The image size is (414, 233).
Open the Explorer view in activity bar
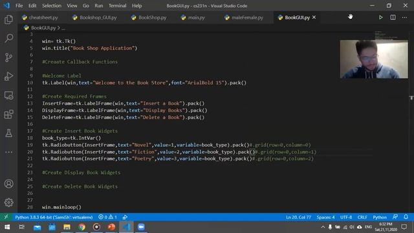pos(8,19)
